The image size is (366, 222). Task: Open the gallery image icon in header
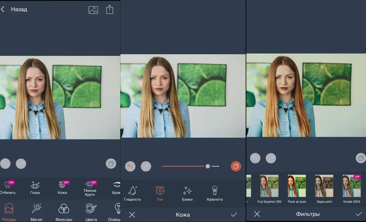pyautogui.click(x=93, y=10)
